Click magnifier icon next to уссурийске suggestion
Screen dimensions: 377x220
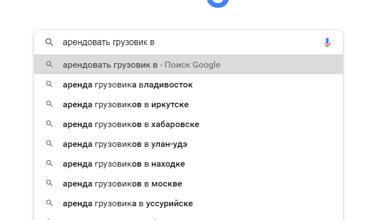coord(50,204)
